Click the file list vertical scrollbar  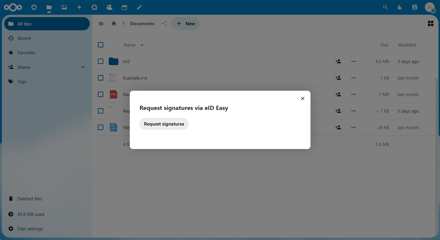tap(437, 155)
